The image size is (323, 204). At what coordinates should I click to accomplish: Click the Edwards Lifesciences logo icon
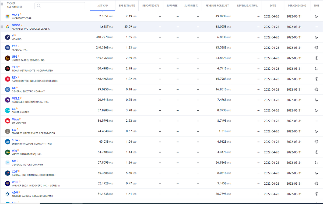coord(8,131)
